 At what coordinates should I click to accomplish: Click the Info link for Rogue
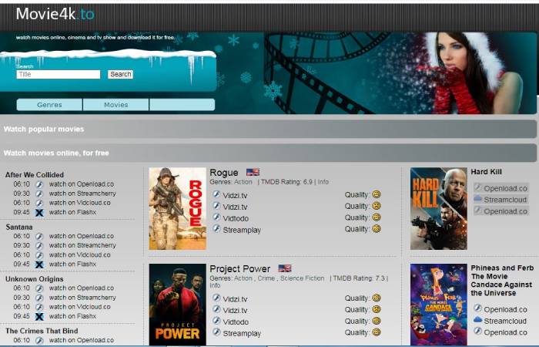pos(323,182)
